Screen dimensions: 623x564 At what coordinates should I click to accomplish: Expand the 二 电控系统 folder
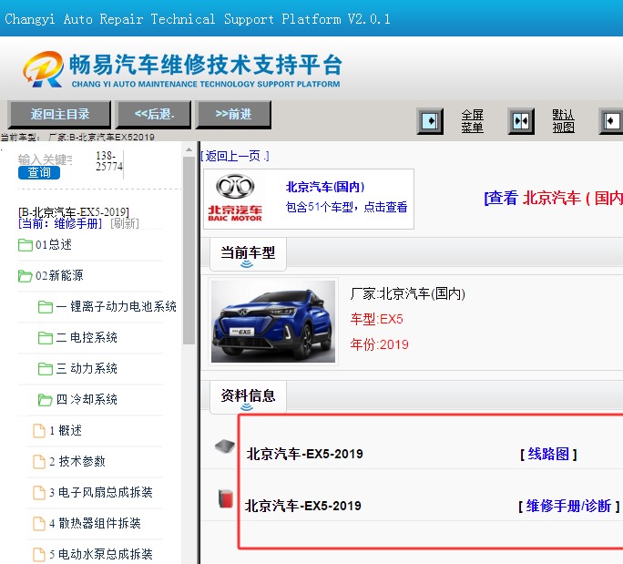[x=78, y=337]
